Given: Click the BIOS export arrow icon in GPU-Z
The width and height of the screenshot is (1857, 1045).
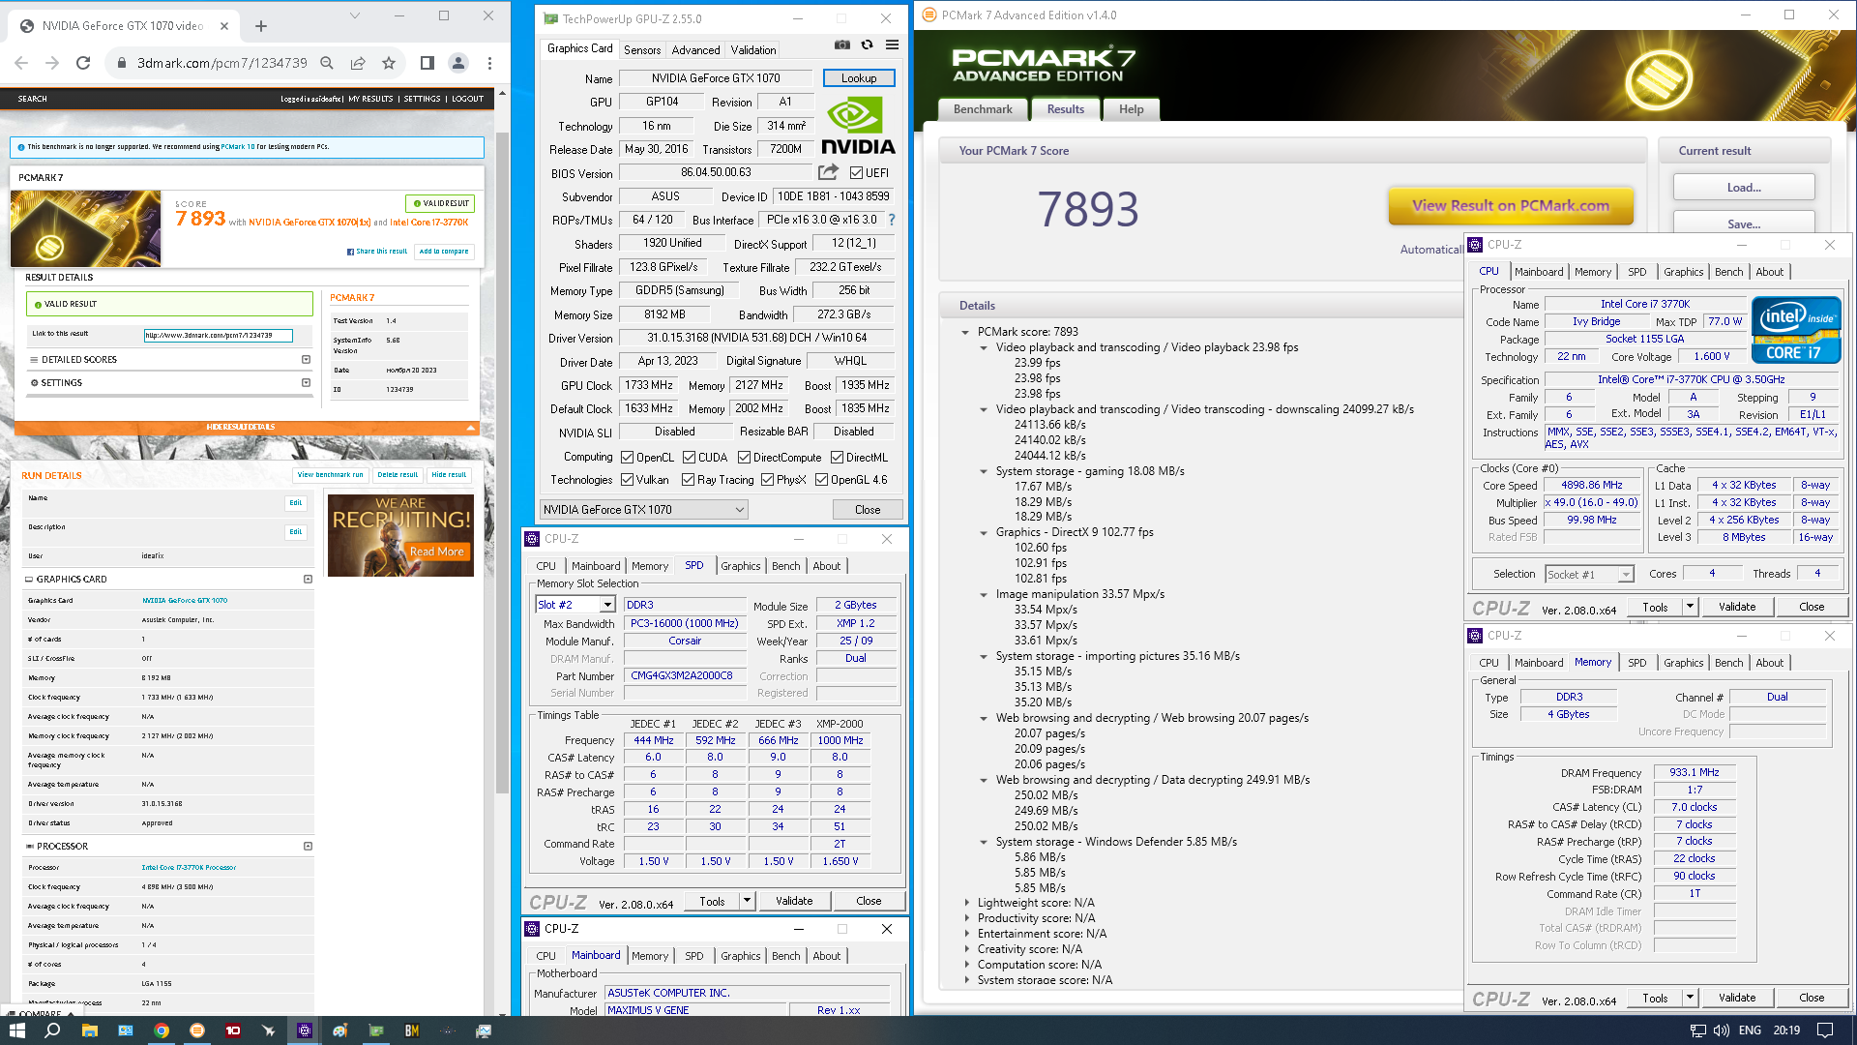Looking at the screenshot, I should [828, 172].
